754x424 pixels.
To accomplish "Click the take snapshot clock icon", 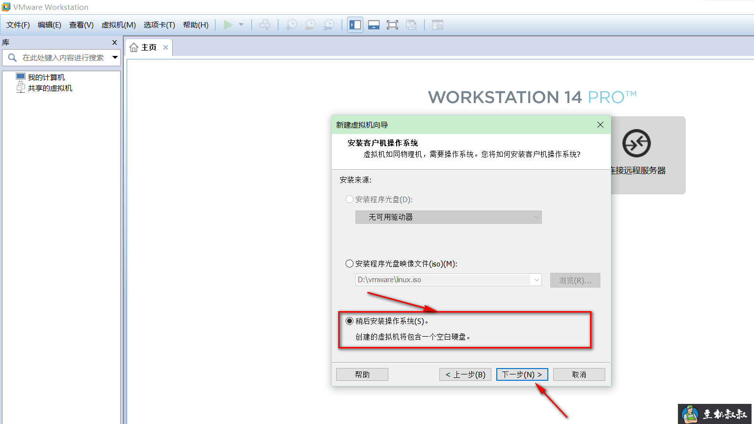I will tap(292, 25).
